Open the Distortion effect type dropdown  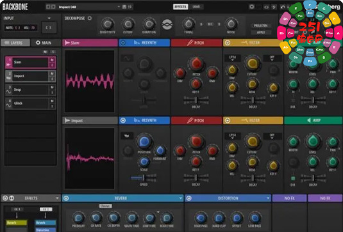point(268,198)
